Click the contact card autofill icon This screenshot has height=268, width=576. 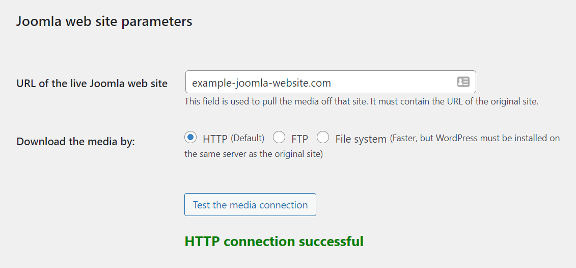click(463, 82)
